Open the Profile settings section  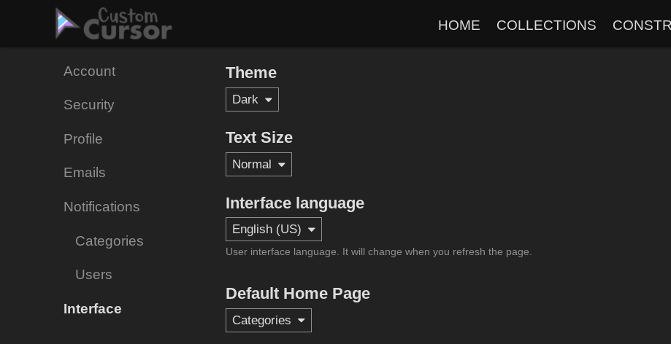(83, 139)
